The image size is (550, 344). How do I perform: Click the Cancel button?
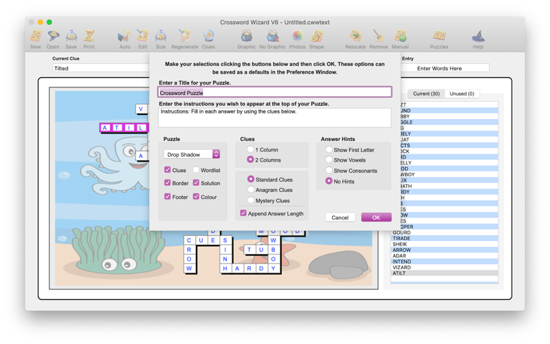pyautogui.click(x=340, y=217)
